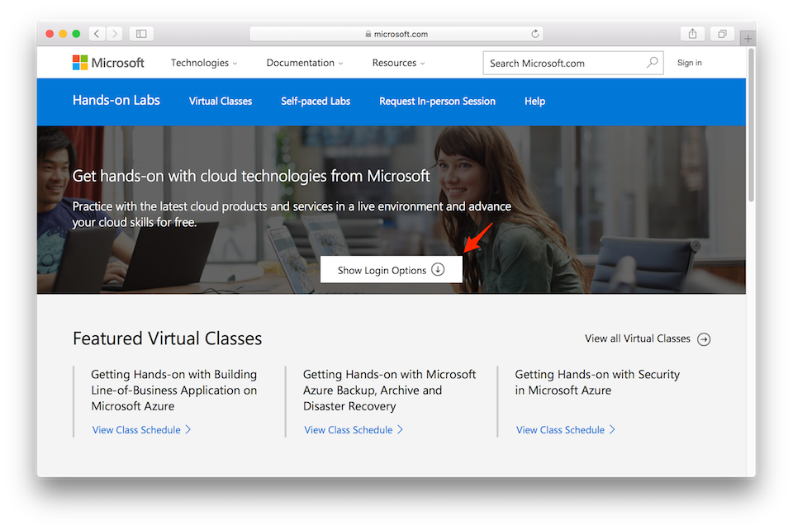Click the Back navigation arrow

(x=97, y=33)
